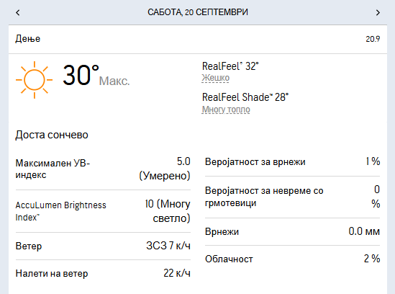Go to next day with right arrow
This screenshot has width=395, height=294.
coord(378,12)
